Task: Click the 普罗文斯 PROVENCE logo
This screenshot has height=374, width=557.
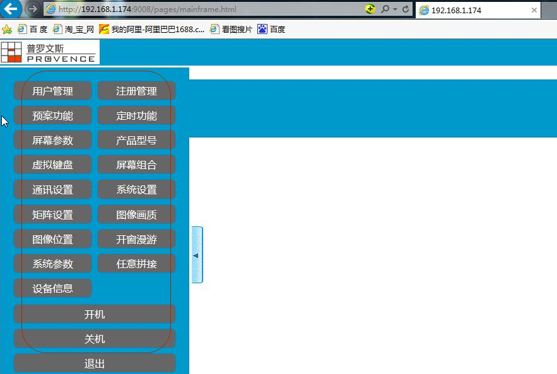Action: point(50,52)
